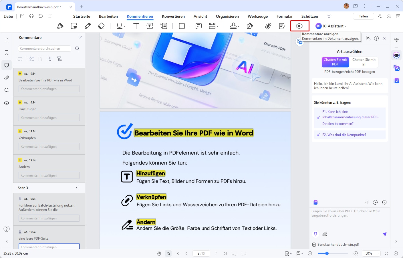Open the comments filter icon
Screen dimensions: 403x258
pos(59,59)
